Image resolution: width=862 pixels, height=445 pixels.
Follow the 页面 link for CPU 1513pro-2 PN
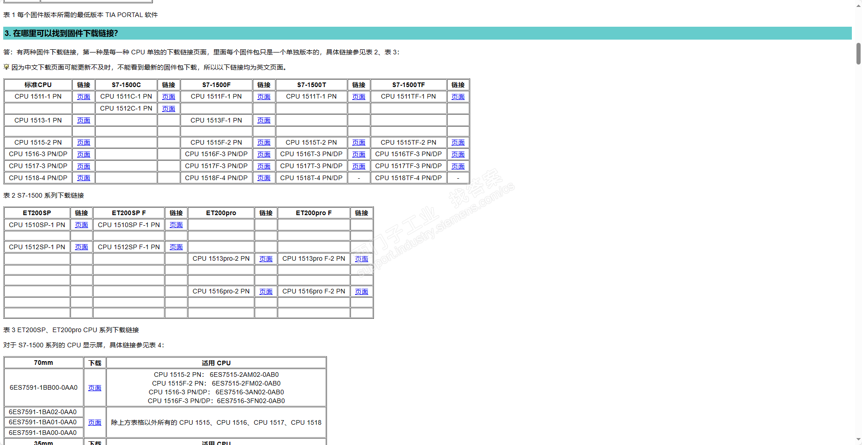click(x=266, y=259)
